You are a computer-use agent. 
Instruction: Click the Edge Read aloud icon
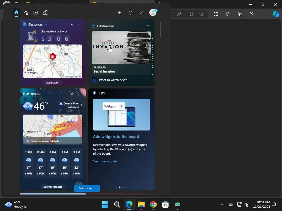coord(179,14)
